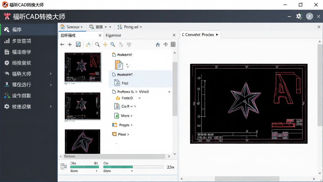This screenshot has height=182, width=323.
Task: Open the "Rhotgad" dropdown
Action: pos(130,27)
